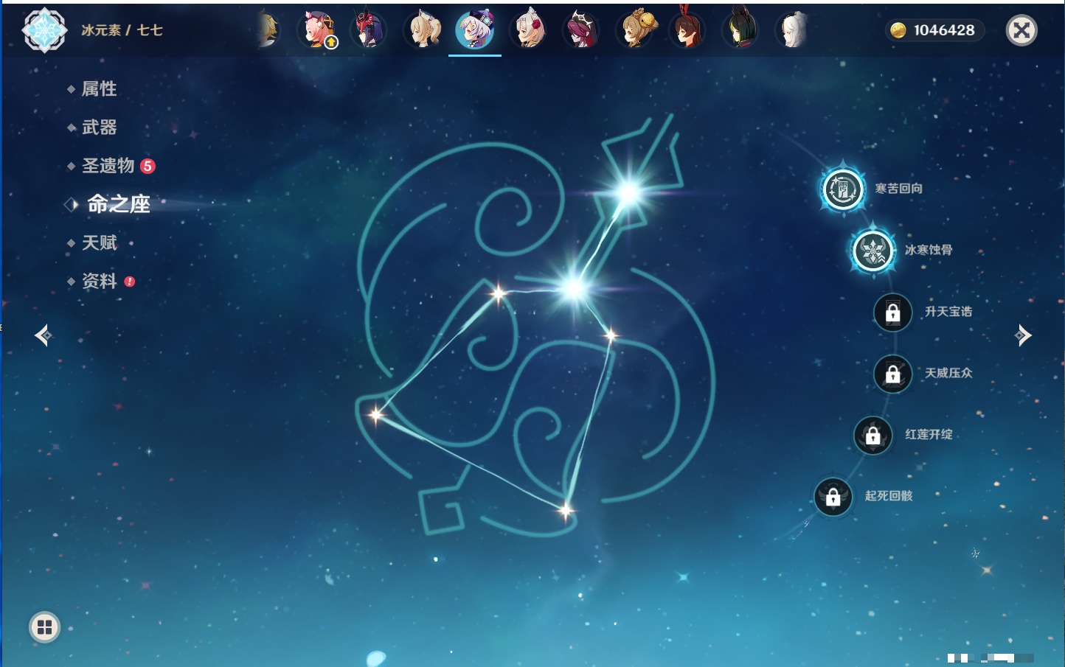Viewport: 1065px width, 667px height.
Task: Click the 冰元素 / 七七 title text
Action: [x=122, y=30]
